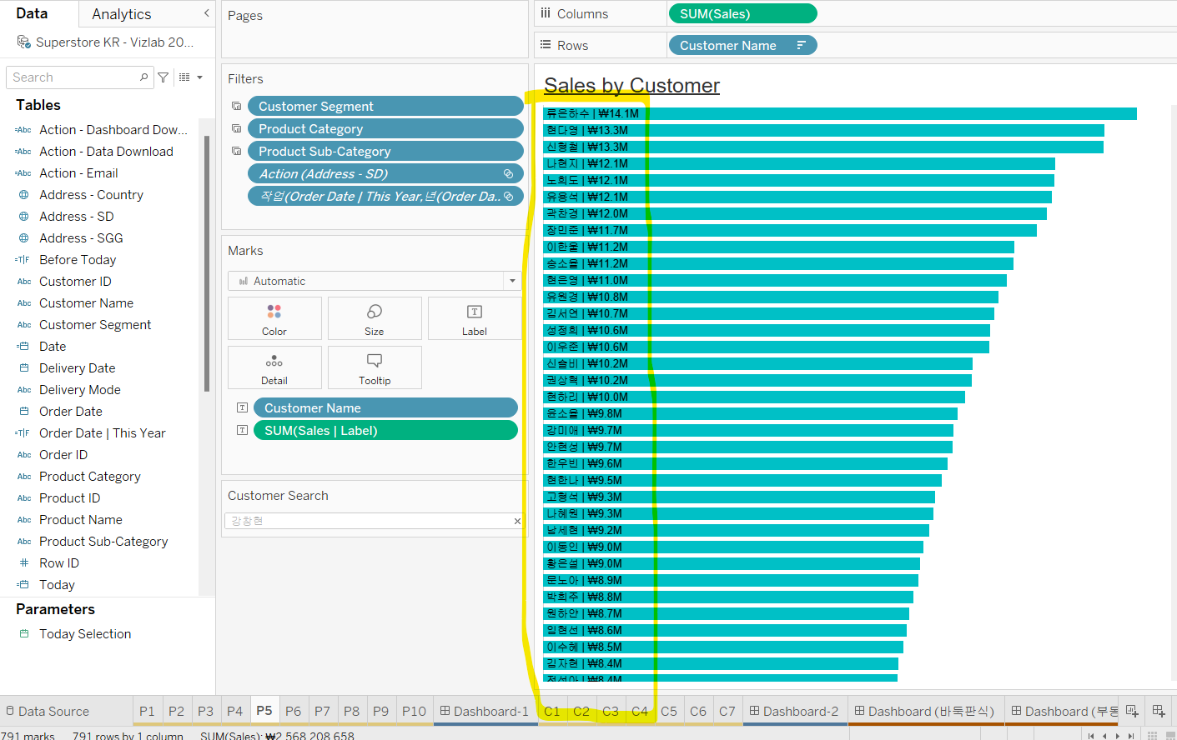Click the label icon beside Customer Name mark

[242, 407]
